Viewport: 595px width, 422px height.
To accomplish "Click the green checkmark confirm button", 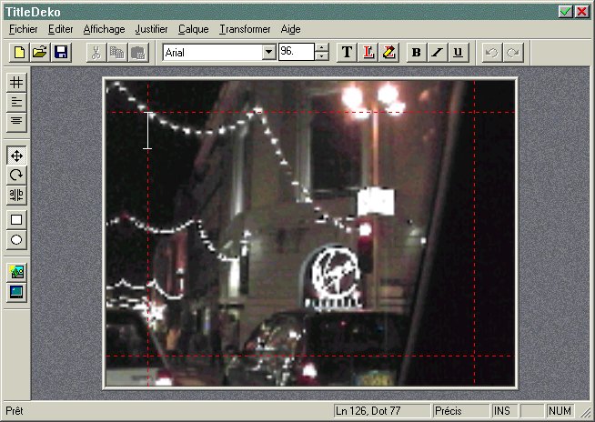I will pos(565,12).
